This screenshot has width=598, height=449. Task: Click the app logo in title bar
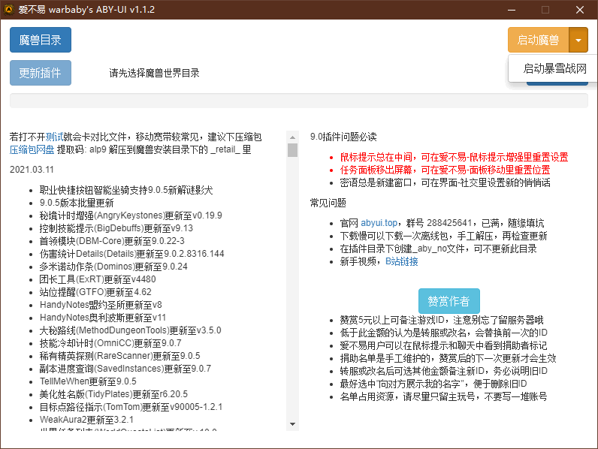point(9,10)
